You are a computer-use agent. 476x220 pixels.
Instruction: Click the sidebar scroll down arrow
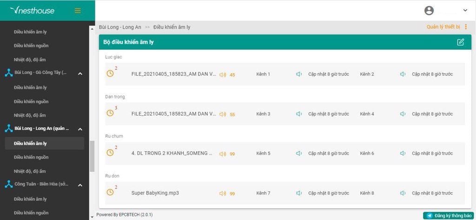pos(92,217)
